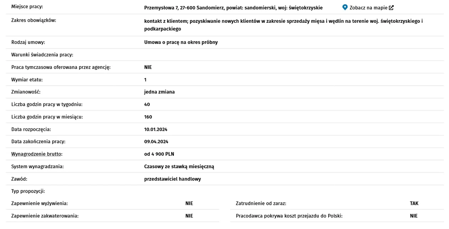Click the start date 10.01.2024
This screenshot has width=449, height=229.
(156, 129)
